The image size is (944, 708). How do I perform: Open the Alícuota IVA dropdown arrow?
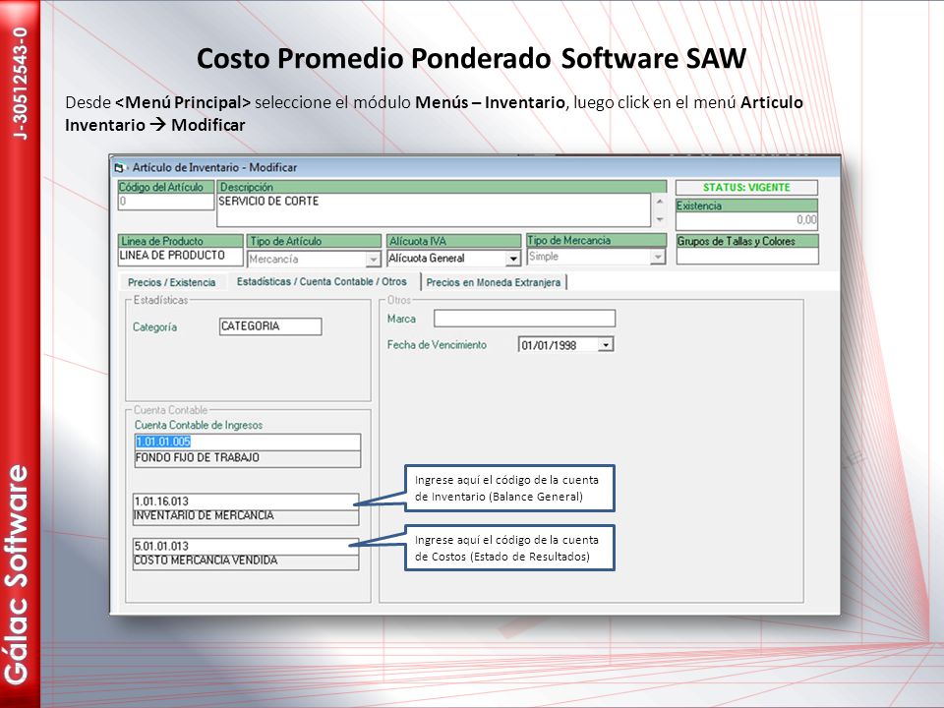[513, 259]
